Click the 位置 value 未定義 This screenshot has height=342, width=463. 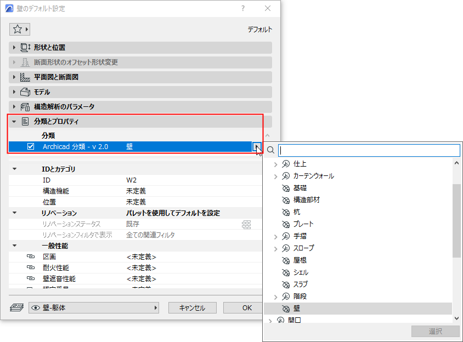pyautogui.click(x=136, y=202)
